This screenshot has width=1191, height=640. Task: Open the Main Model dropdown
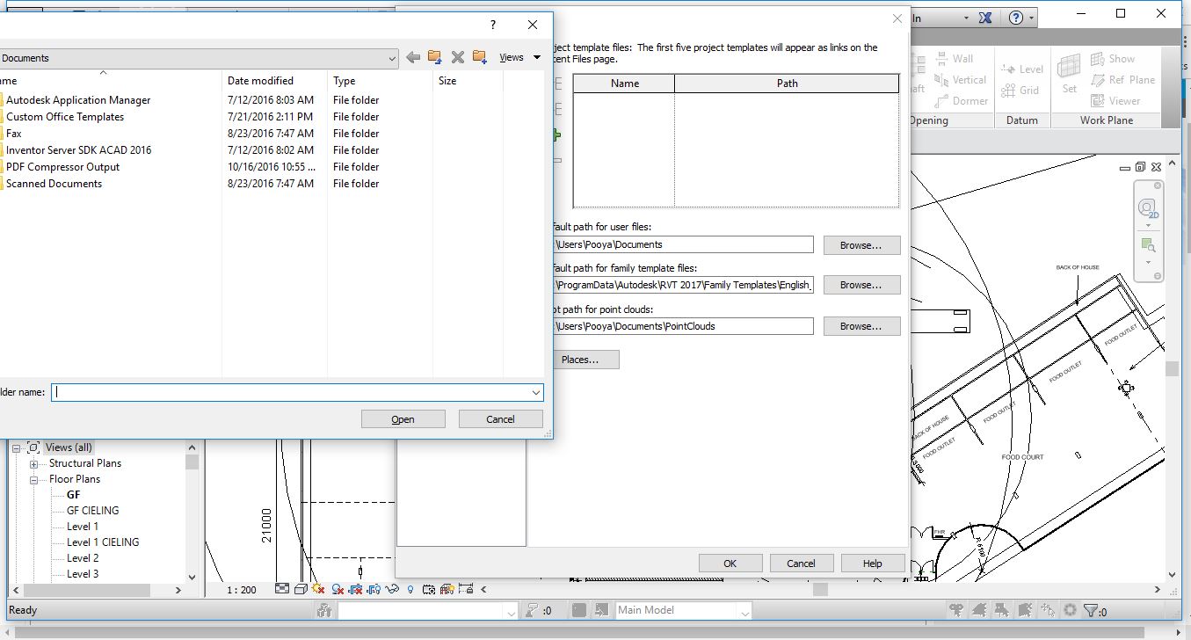[x=744, y=610]
